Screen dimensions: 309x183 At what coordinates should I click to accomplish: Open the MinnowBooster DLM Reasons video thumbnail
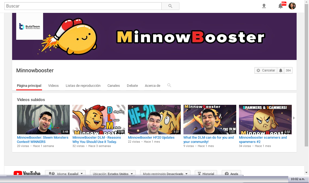[99, 120]
